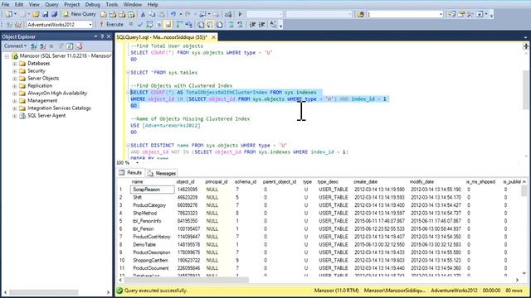The height and width of the screenshot is (298, 531).
Task: Open the Edit menu
Action: coord(19,5)
